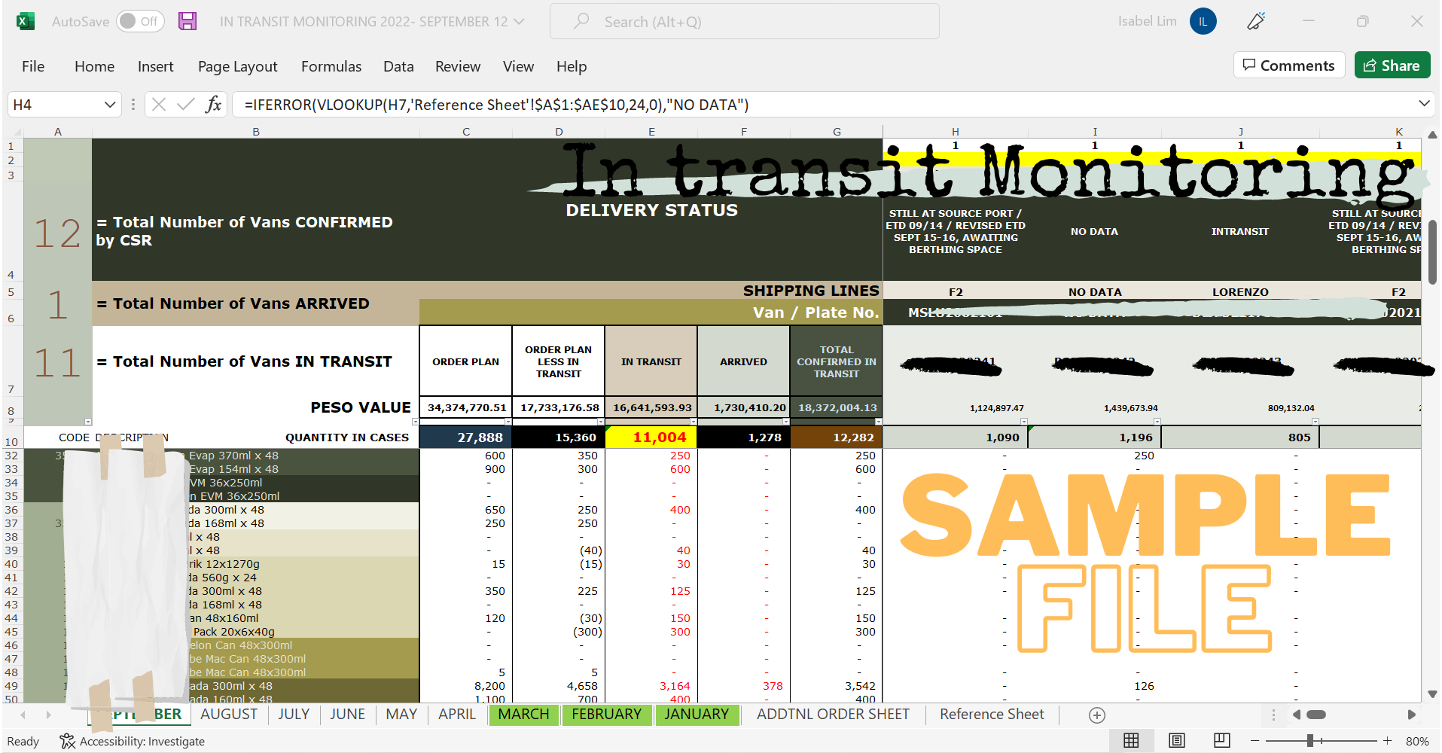
Task: Open Insert Function with the fx icon
Action: coord(214,104)
